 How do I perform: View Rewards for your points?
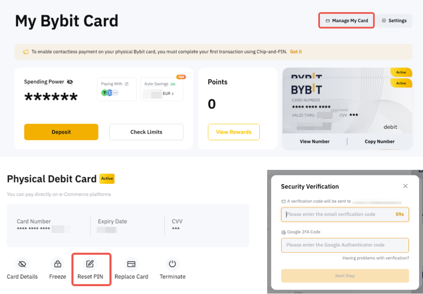coord(234,132)
